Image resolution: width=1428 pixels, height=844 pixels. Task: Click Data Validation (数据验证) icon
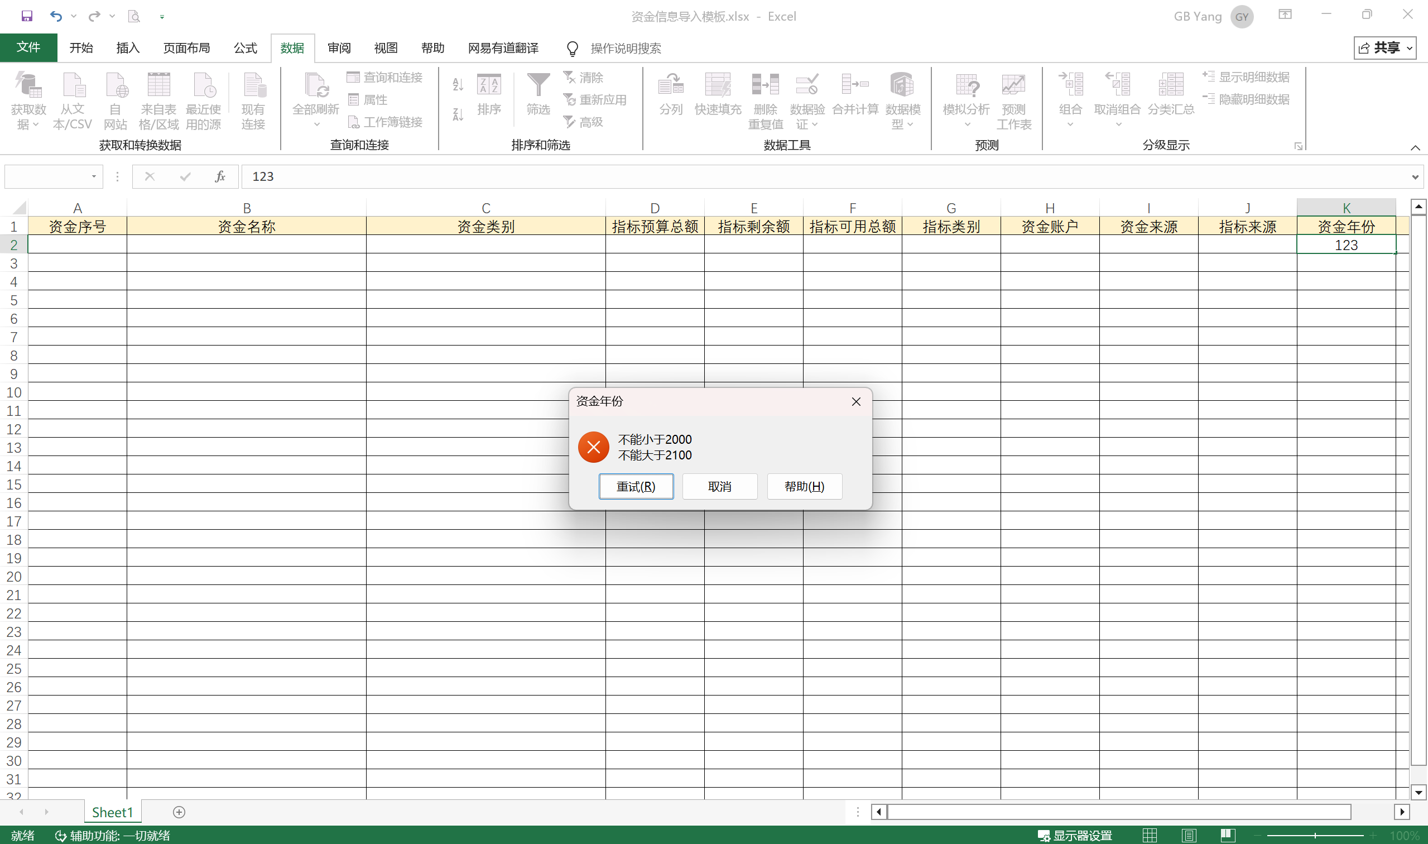point(807,101)
